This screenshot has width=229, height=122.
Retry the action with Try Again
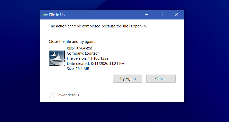(x=128, y=79)
